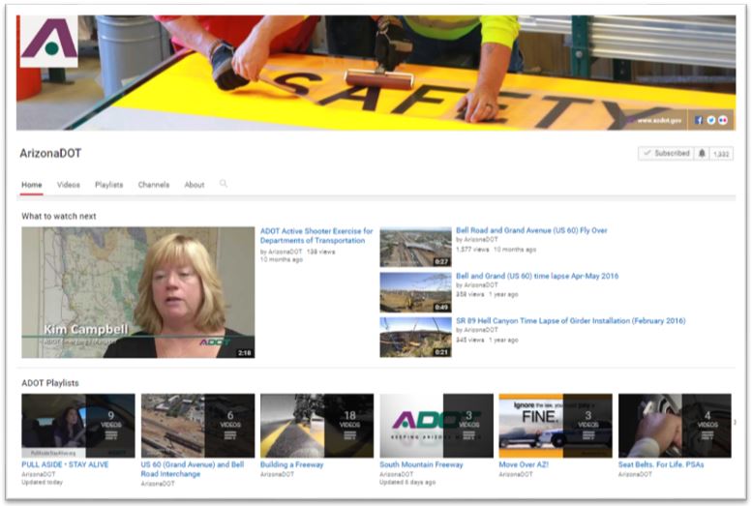This screenshot has width=752, height=506.
Task: Open ADOT Active Shooter Exercise video title
Action: (x=316, y=236)
